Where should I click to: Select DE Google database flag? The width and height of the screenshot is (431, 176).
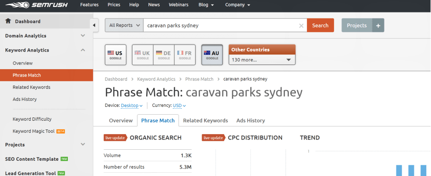coord(164,55)
